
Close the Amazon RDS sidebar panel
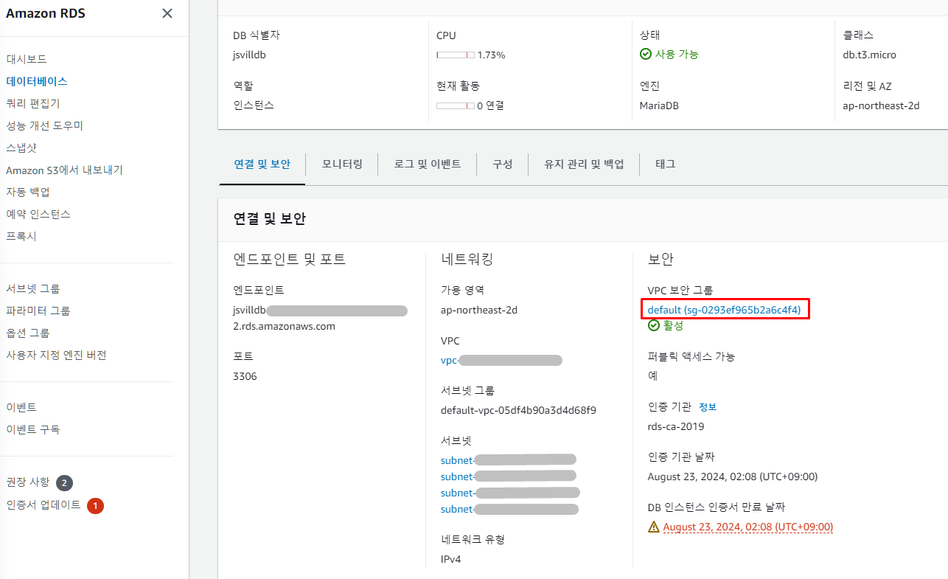(167, 13)
